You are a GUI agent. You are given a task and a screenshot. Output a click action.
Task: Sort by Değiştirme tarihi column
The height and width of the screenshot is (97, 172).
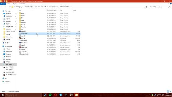[x=52, y=10]
